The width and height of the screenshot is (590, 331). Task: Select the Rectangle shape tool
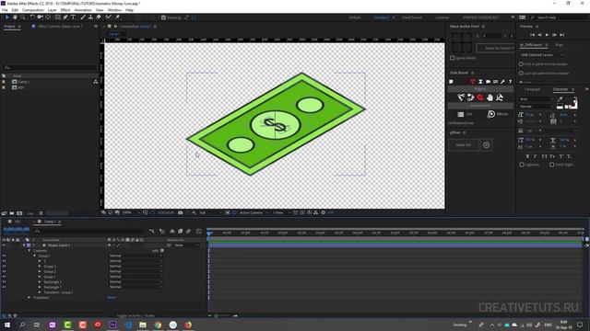click(x=57, y=17)
